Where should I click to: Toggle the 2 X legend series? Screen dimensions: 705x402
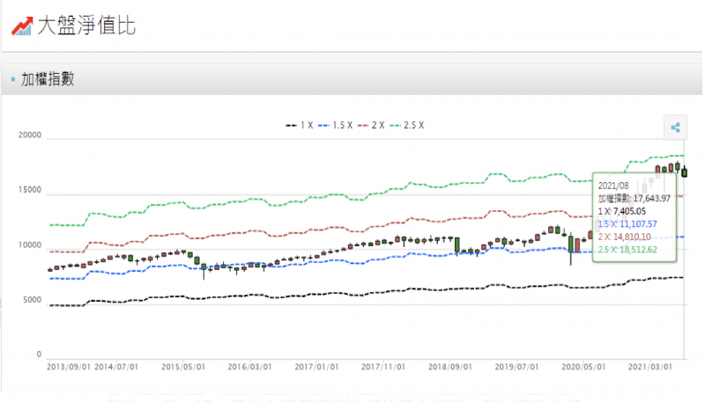(x=371, y=125)
